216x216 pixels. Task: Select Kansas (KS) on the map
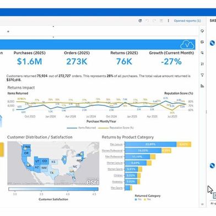[53, 162]
